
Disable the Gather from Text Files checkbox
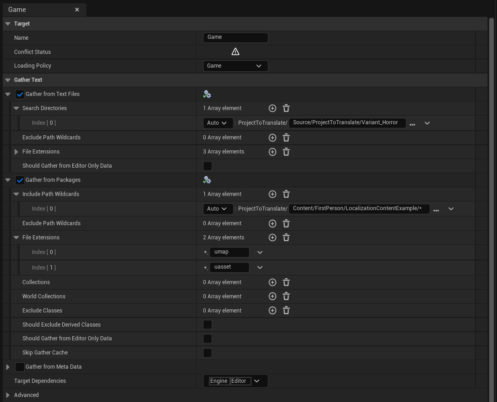pos(20,94)
